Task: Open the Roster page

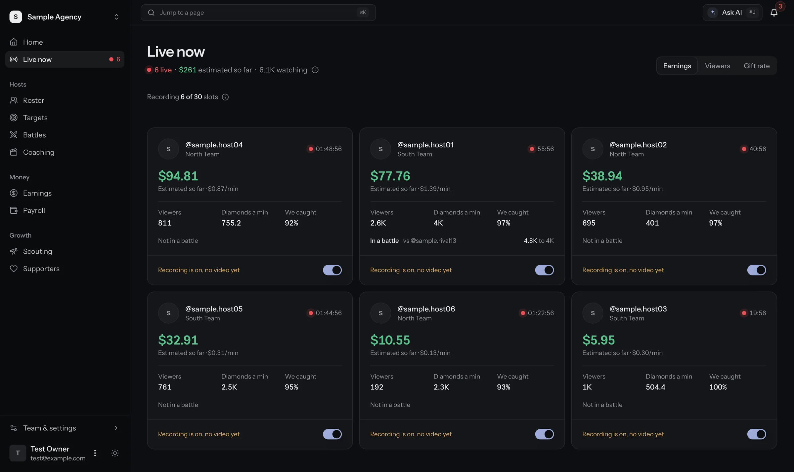Action: [x=65, y=100]
